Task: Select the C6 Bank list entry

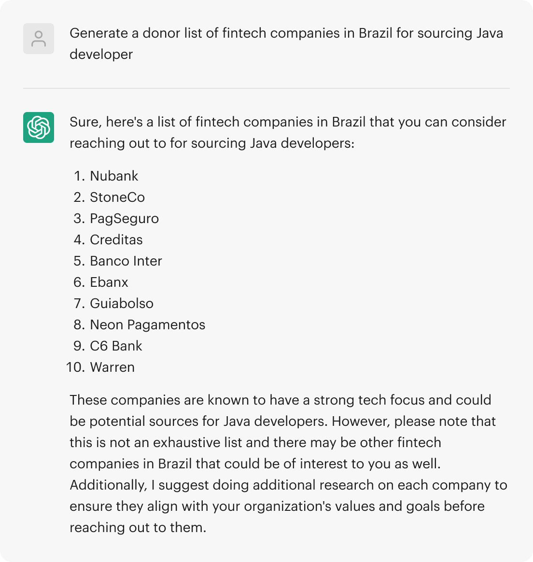Action: coord(116,346)
